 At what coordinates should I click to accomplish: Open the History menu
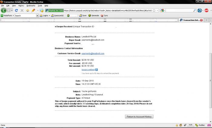pyautogui.click(x=21, y=6)
